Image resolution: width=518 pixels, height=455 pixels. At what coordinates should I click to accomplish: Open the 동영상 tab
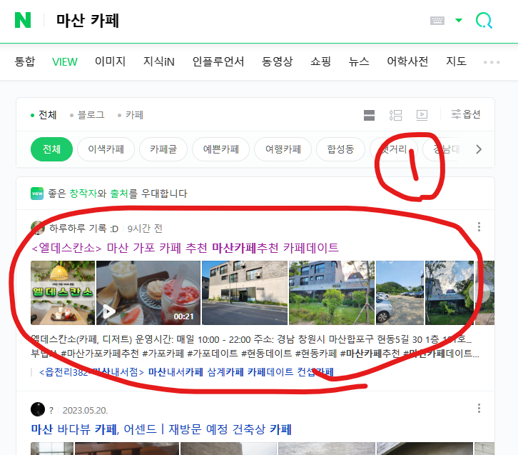pyautogui.click(x=277, y=61)
